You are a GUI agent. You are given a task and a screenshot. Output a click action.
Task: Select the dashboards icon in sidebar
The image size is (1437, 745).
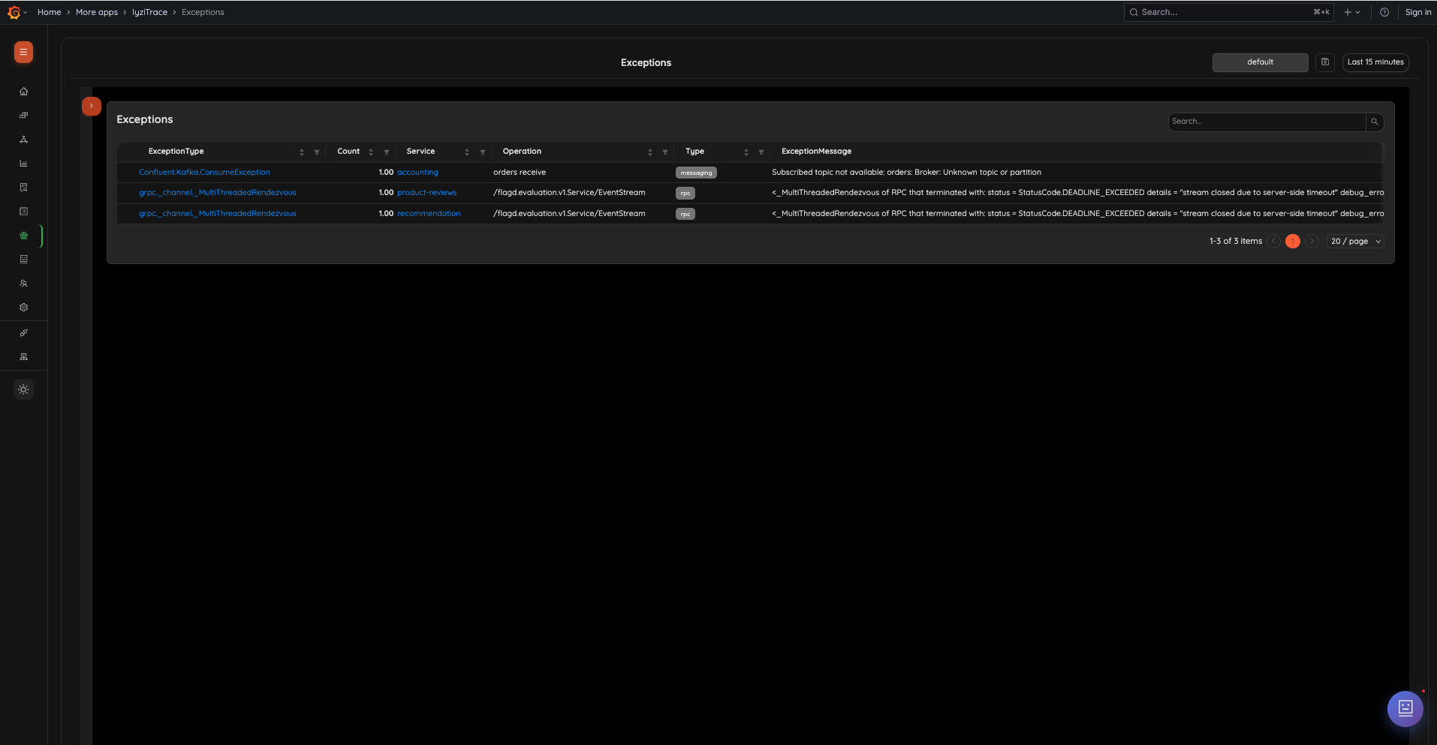point(23,115)
